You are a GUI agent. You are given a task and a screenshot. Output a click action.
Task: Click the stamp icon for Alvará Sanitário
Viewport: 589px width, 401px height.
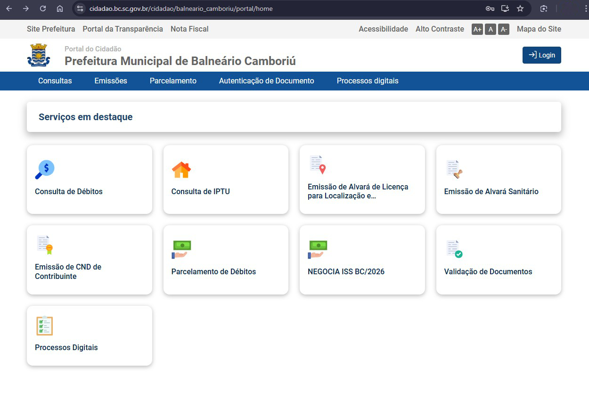coord(454,170)
